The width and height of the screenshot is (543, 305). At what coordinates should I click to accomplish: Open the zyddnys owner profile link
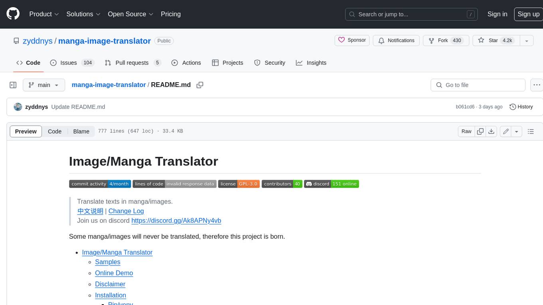pos(38,41)
